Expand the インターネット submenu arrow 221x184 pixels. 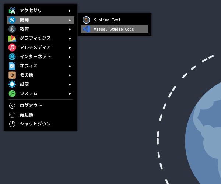[70, 57]
